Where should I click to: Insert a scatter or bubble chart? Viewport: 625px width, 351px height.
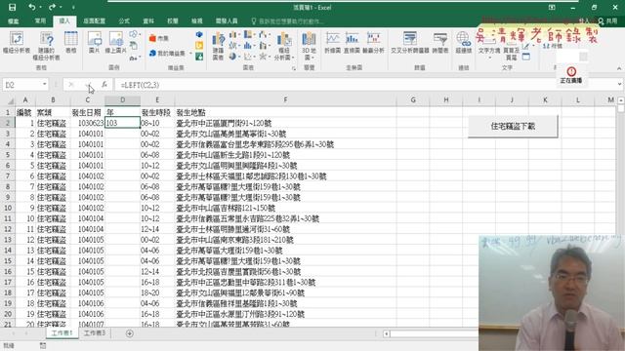248,57
